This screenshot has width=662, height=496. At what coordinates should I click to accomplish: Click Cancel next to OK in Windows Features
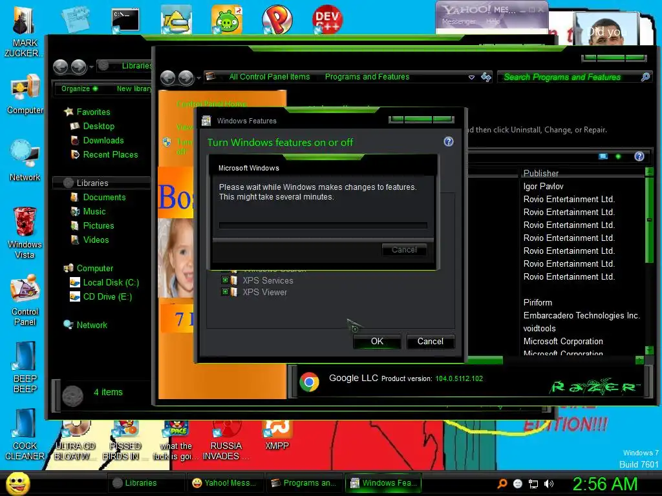point(431,341)
